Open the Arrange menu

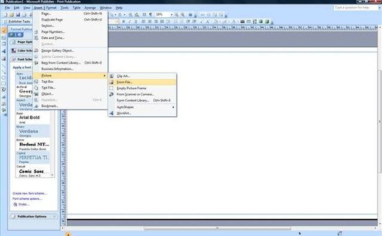pyautogui.click(x=90, y=8)
